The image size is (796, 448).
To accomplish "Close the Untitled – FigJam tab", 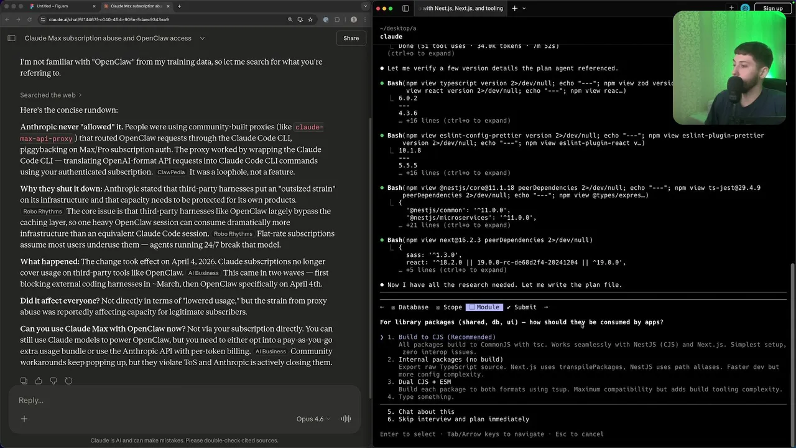I will point(95,6).
